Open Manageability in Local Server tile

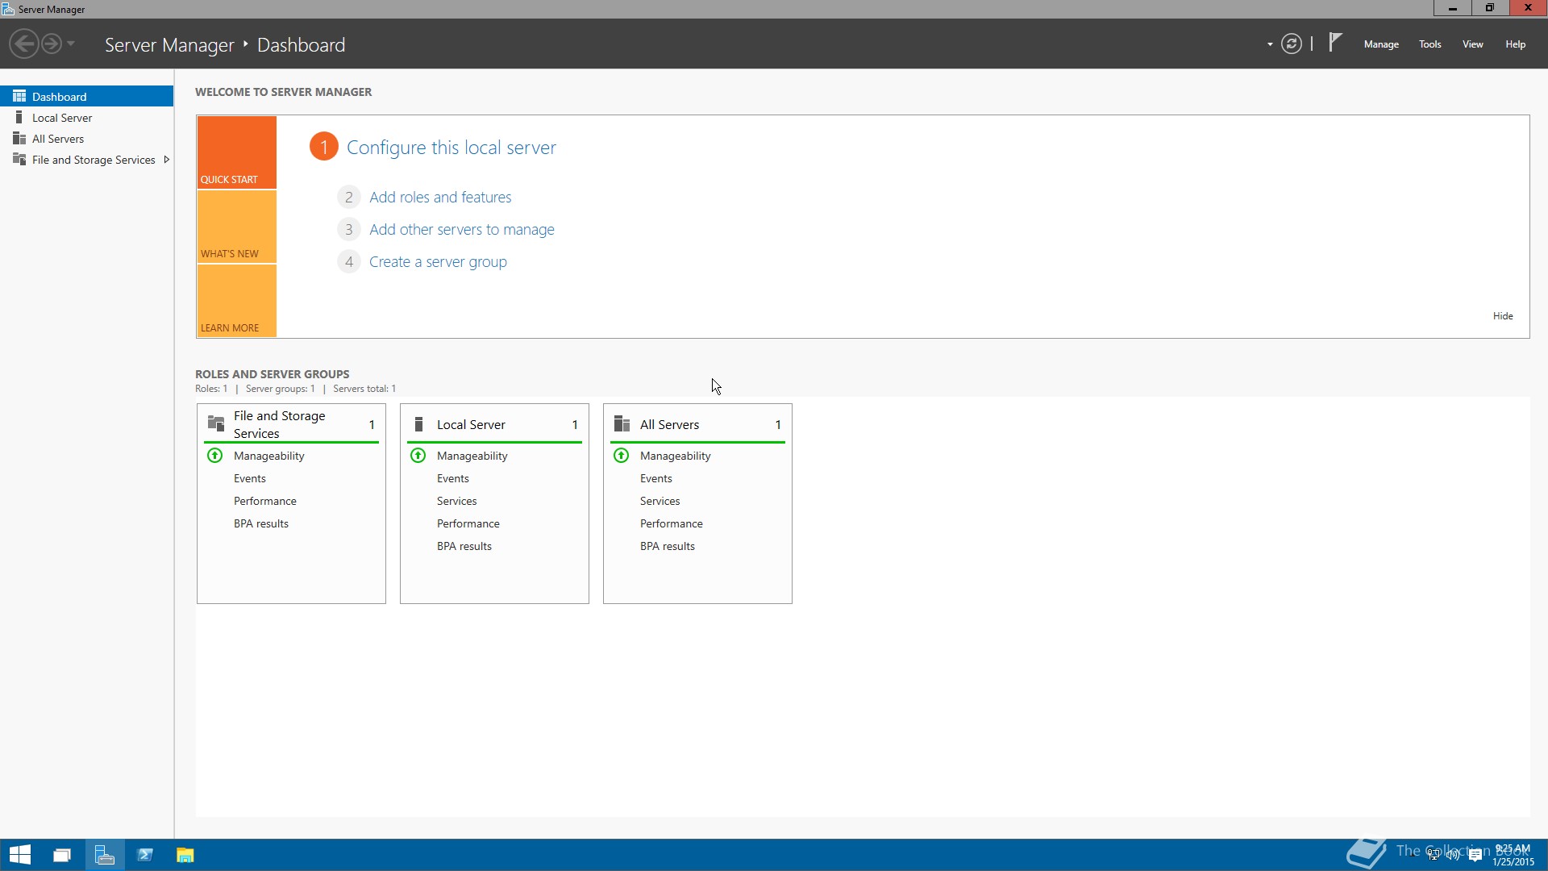coord(472,456)
